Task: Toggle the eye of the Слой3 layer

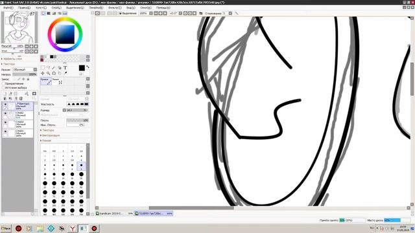Action: pyautogui.click(x=5, y=122)
